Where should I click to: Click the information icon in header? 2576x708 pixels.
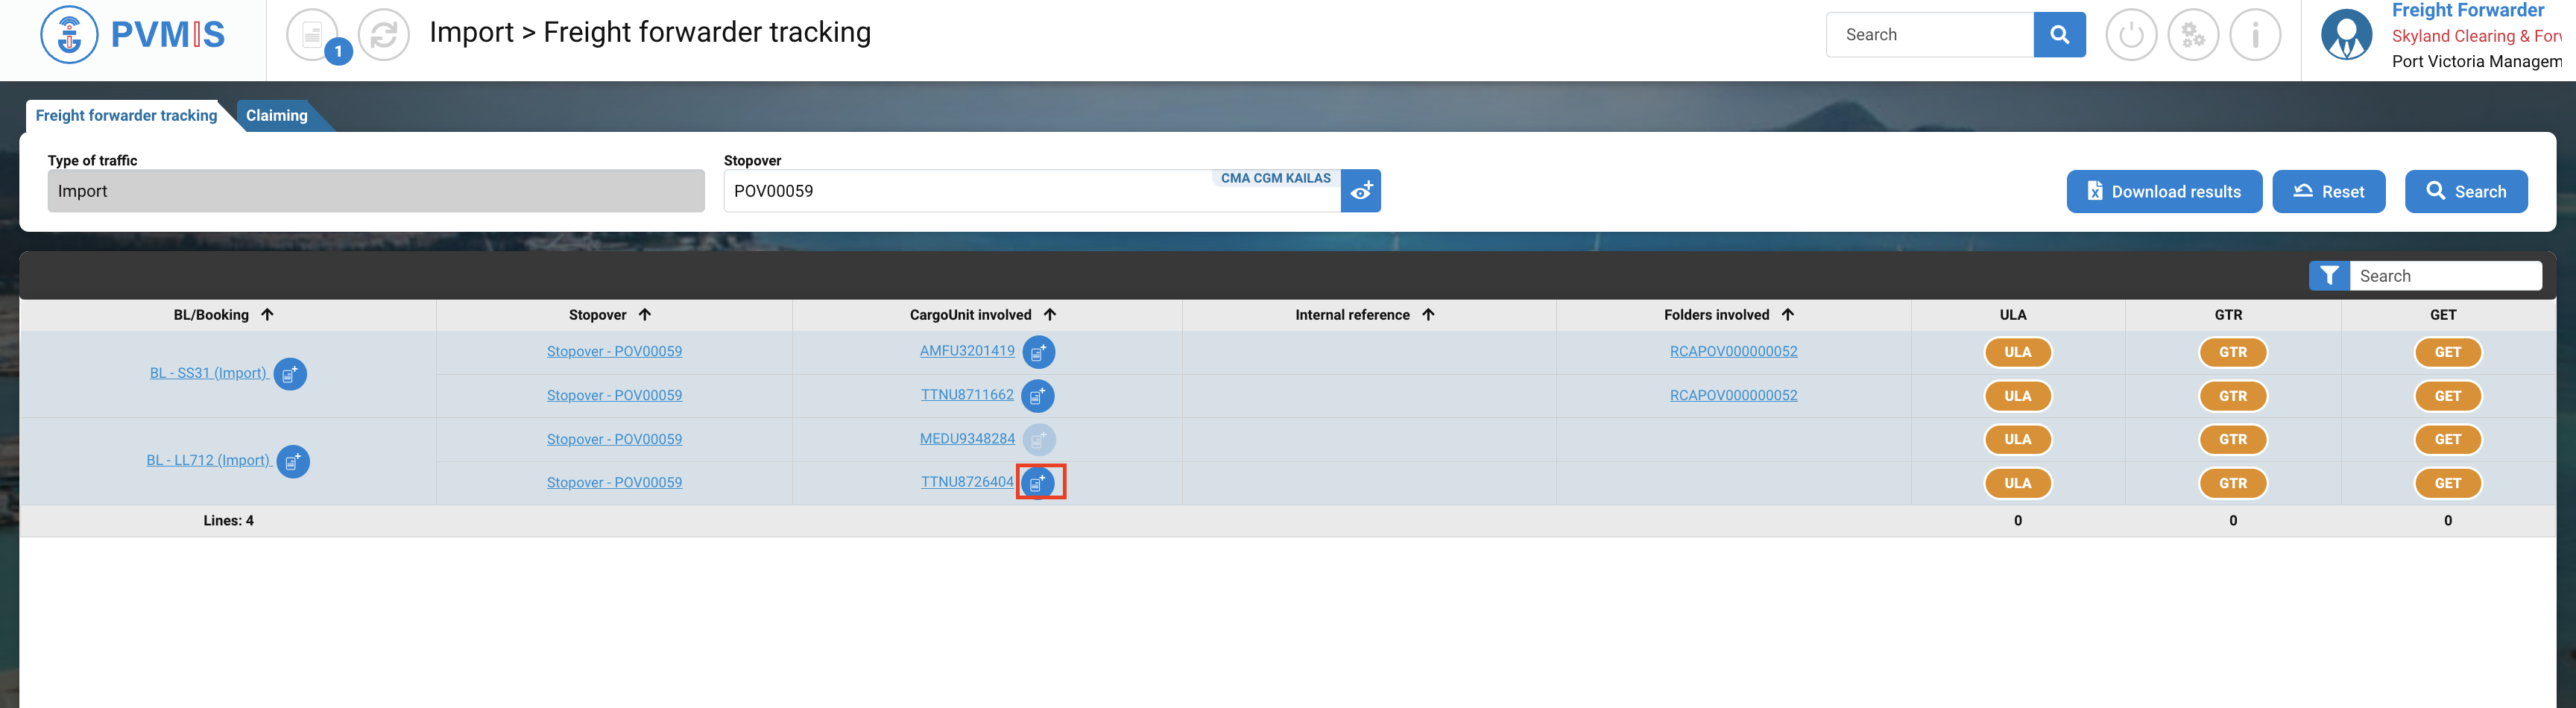coord(2254,35)
